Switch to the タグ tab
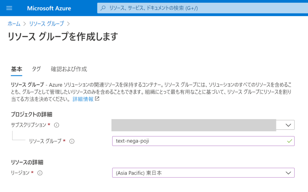 (x=36, y=69)
